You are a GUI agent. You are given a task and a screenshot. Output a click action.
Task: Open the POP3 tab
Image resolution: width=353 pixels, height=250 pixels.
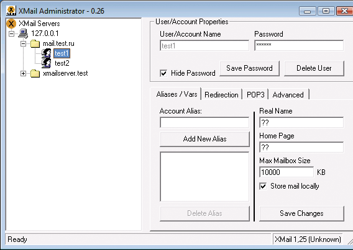click(255, 94)
